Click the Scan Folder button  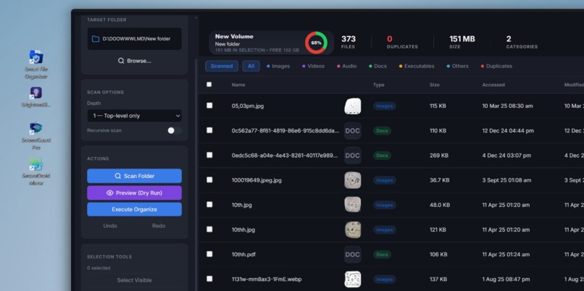(x=135, y=176)
